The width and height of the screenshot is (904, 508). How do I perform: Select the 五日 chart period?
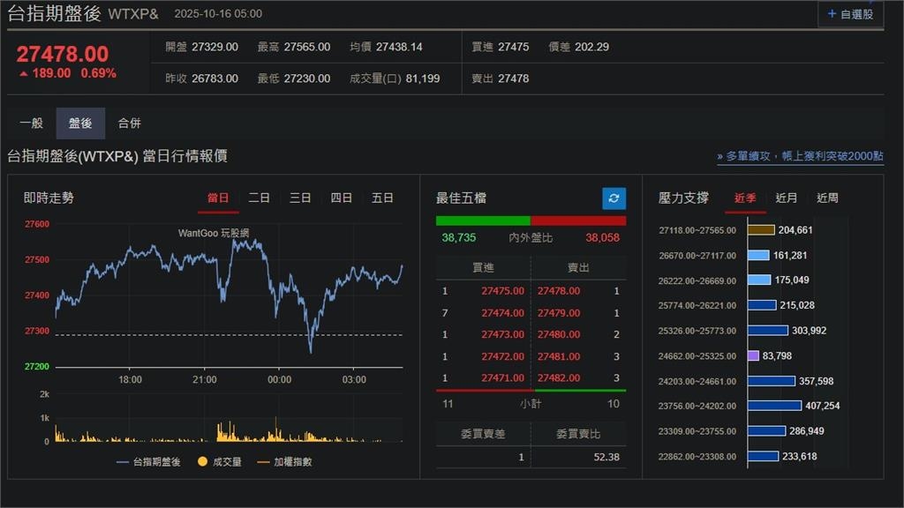pyautogui.click(x=381, y=198)
